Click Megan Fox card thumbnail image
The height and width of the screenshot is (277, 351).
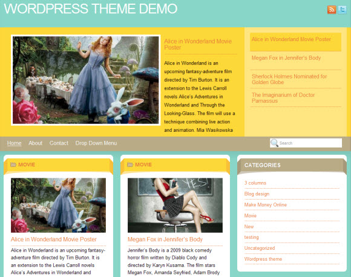pyautogui.click(x=175, y=205)
